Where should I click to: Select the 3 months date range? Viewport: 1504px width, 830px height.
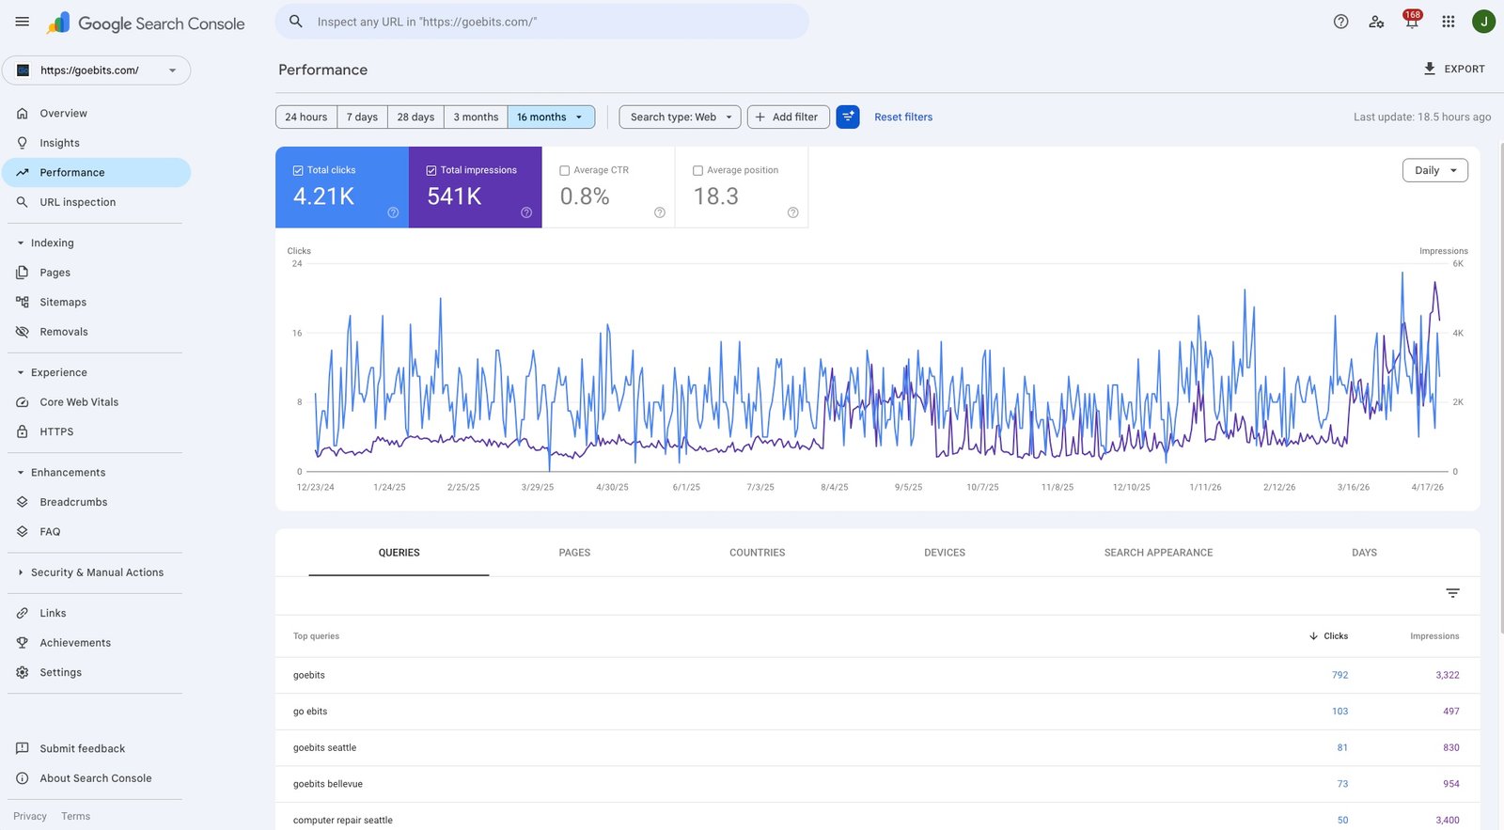(x=476, y=117)
